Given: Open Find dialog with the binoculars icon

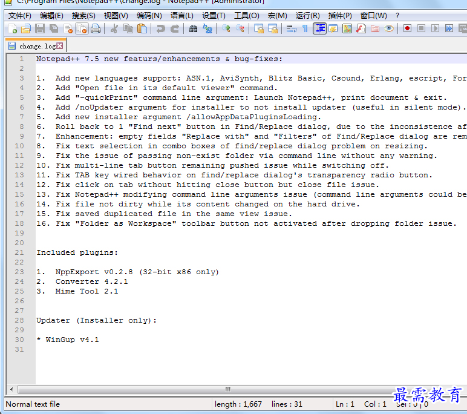Looking at the screenshot, I should [x=194, y=28].
